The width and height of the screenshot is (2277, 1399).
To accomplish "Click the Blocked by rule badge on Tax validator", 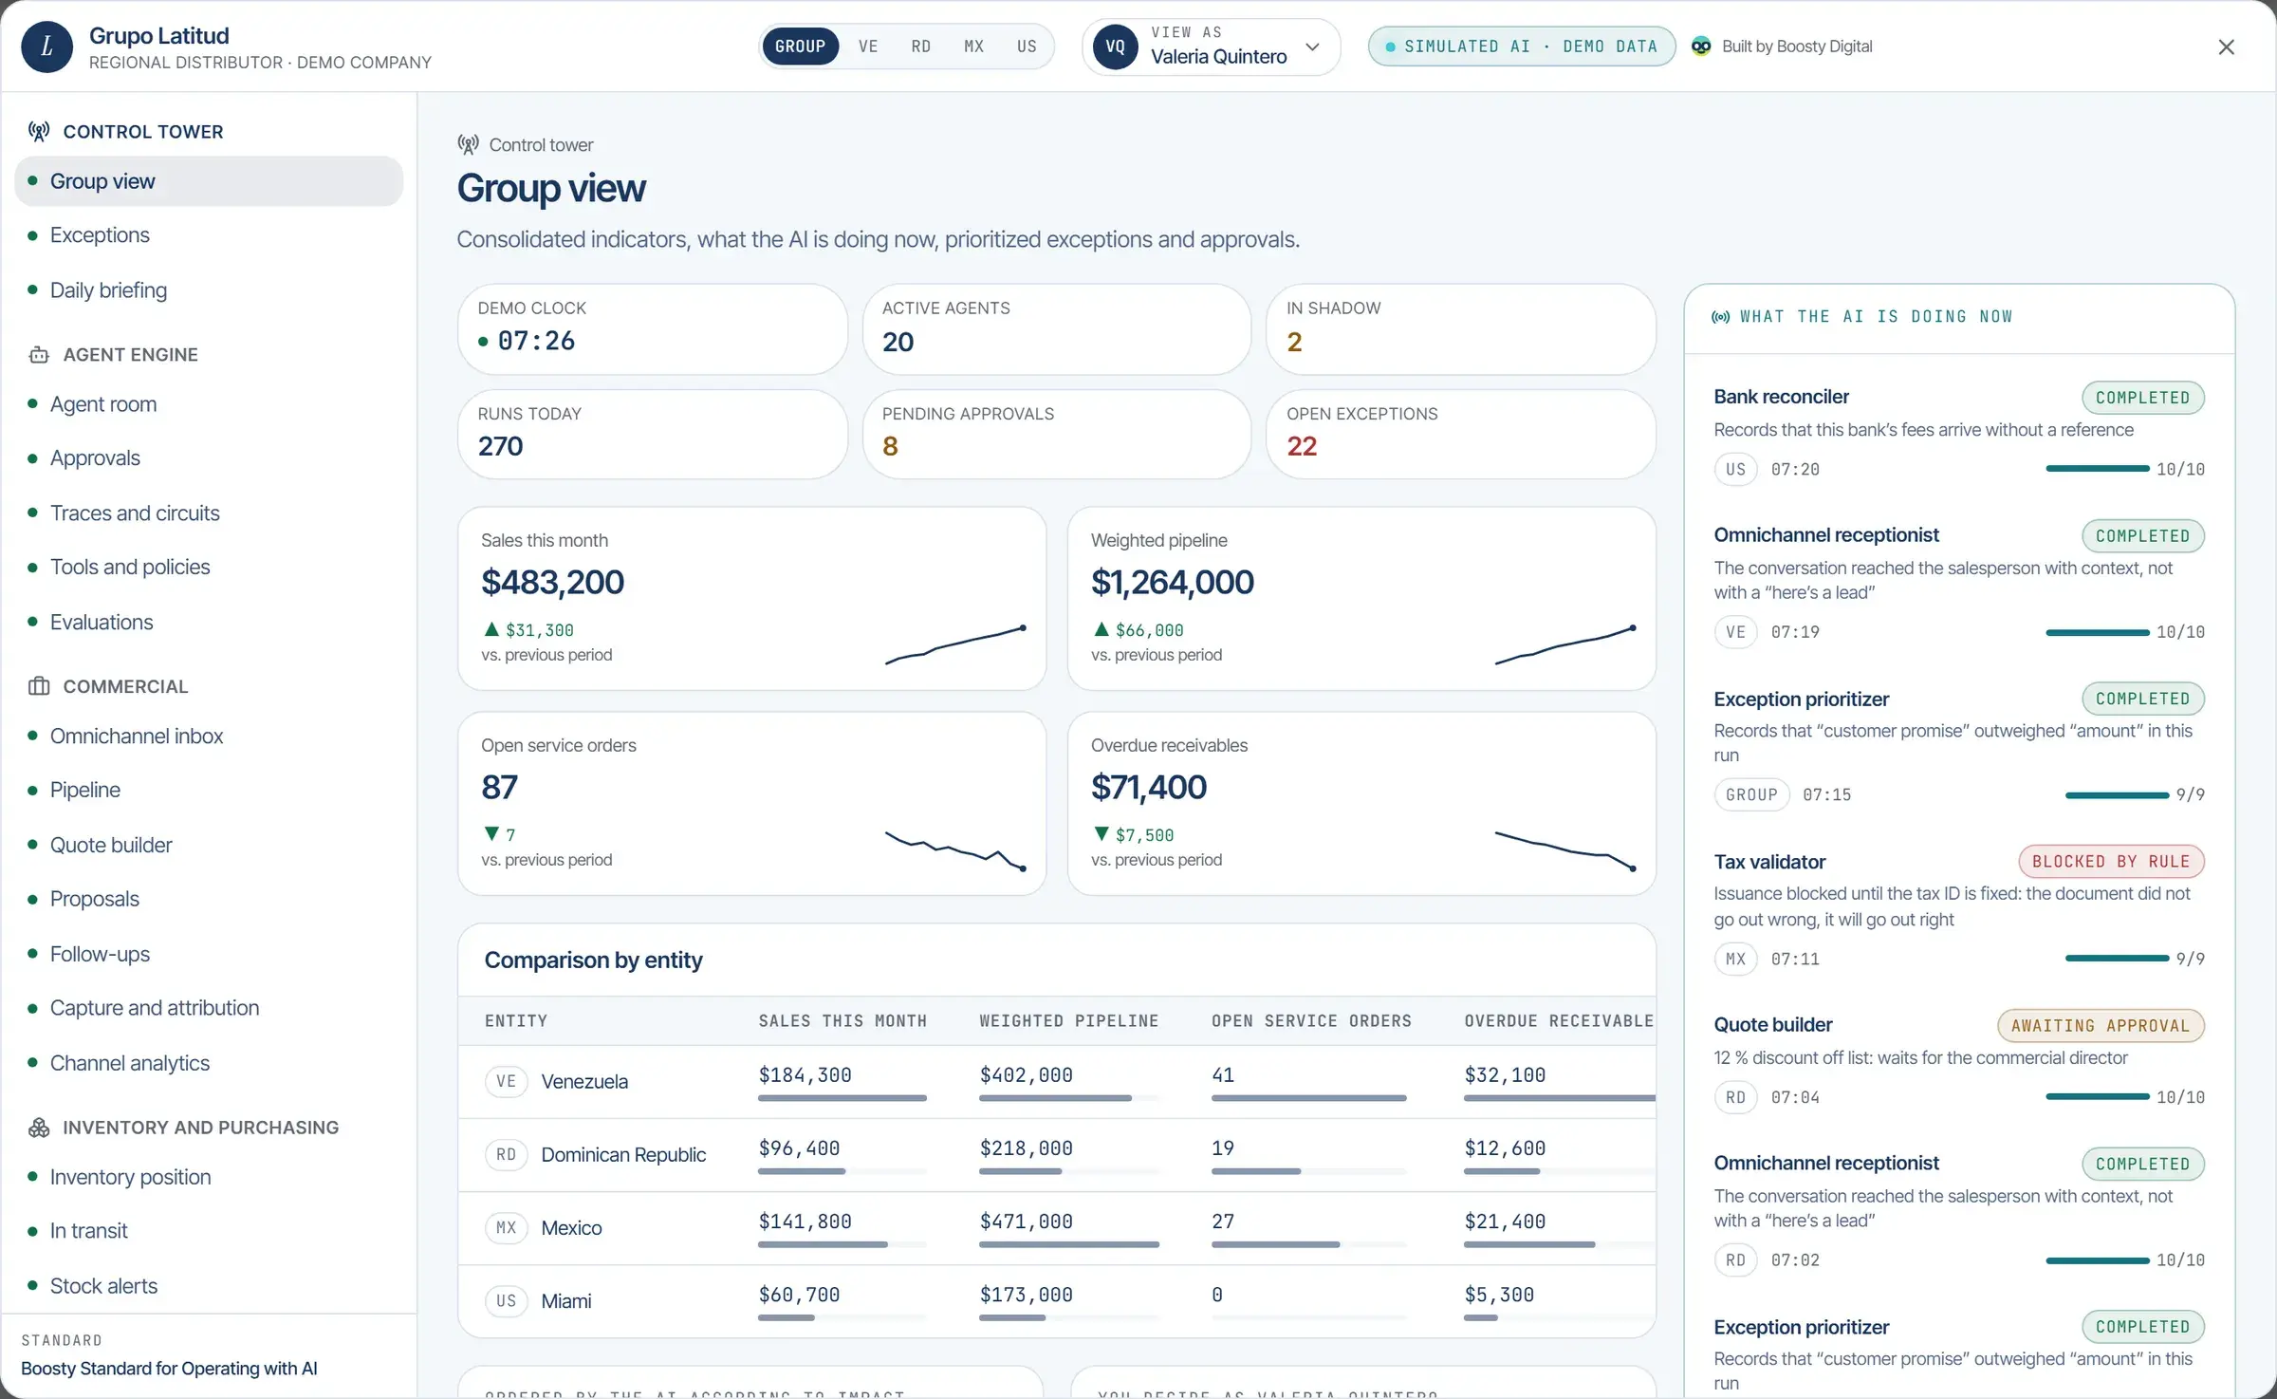I will (x=2111, y=862).
